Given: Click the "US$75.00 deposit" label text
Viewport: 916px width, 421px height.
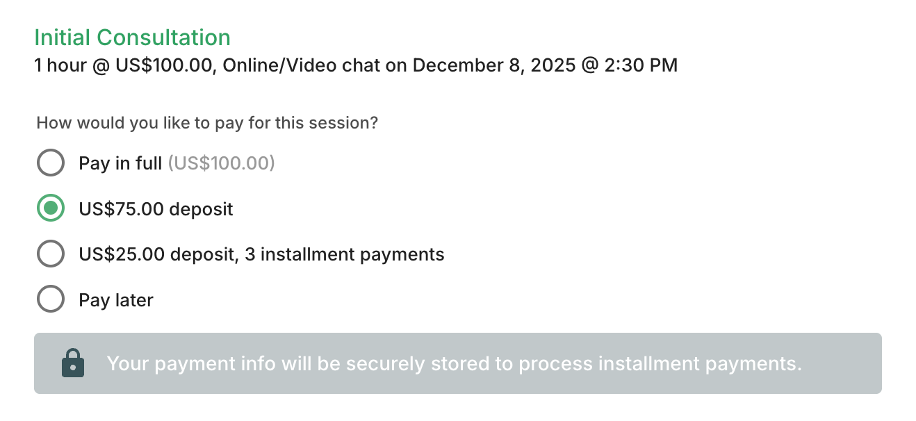Looking at the screenshot, I should point(156,208).
